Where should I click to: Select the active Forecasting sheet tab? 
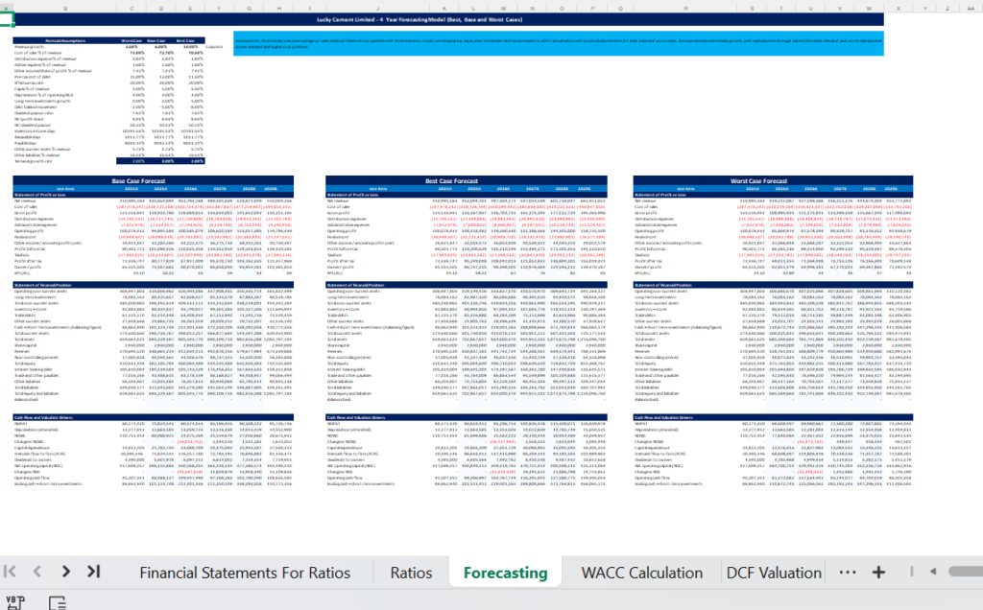point(505,573)
